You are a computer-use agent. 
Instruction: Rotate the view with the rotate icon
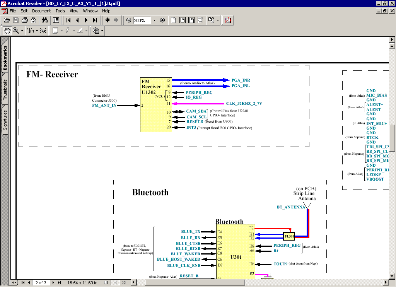point(211,20)
